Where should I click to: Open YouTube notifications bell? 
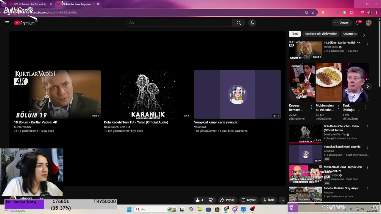click(357, 23)
